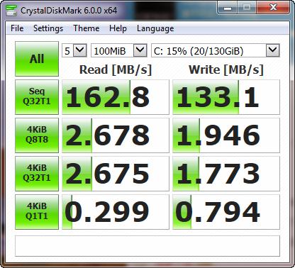Click the empty comment field at bottom
The height and width of the screenshot is (268, 295).
(x=147, y=246)
